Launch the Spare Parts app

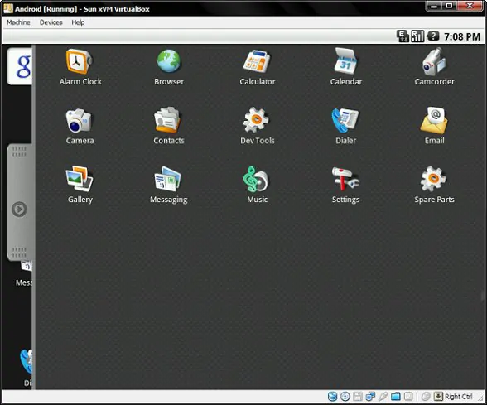tap(434, 185)
